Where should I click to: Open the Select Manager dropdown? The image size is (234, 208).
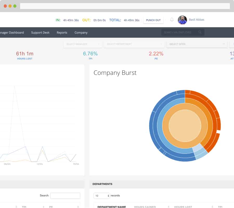(82, 44)
